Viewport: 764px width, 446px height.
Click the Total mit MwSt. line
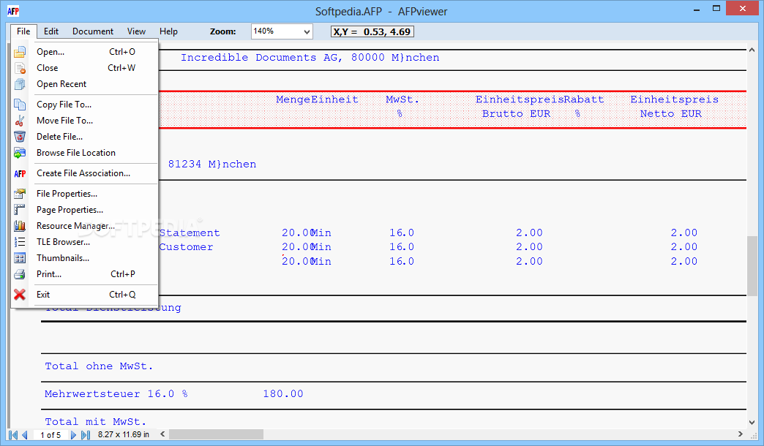click(x=95, y=422)
